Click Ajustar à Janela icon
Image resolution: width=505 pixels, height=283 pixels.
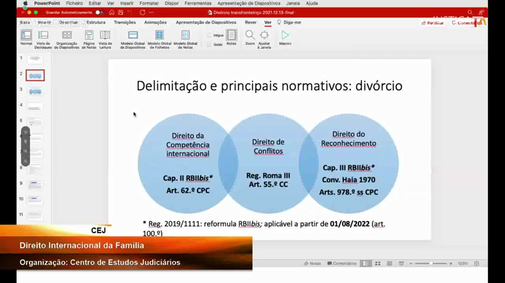pos(264,35)
